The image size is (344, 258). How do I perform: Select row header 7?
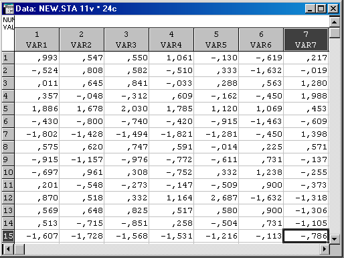[x=8, y=134]
